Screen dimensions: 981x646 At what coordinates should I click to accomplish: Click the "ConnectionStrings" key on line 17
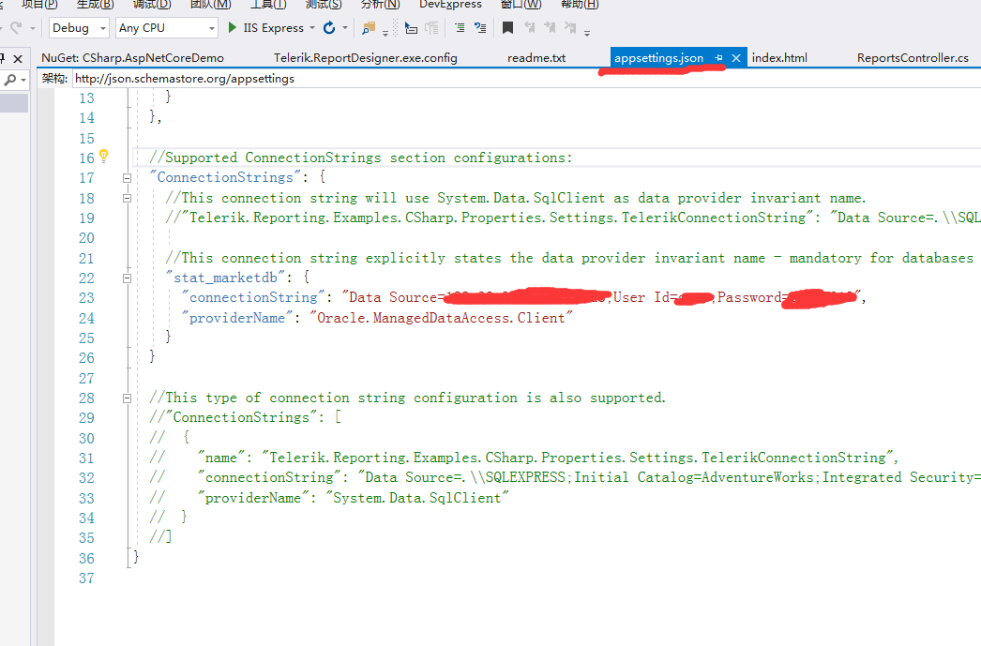tap(225, 177)
